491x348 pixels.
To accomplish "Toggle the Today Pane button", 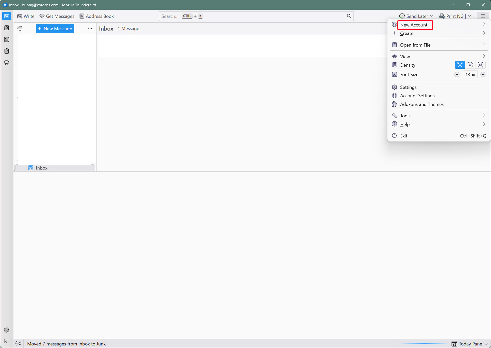I will [467, 344].
